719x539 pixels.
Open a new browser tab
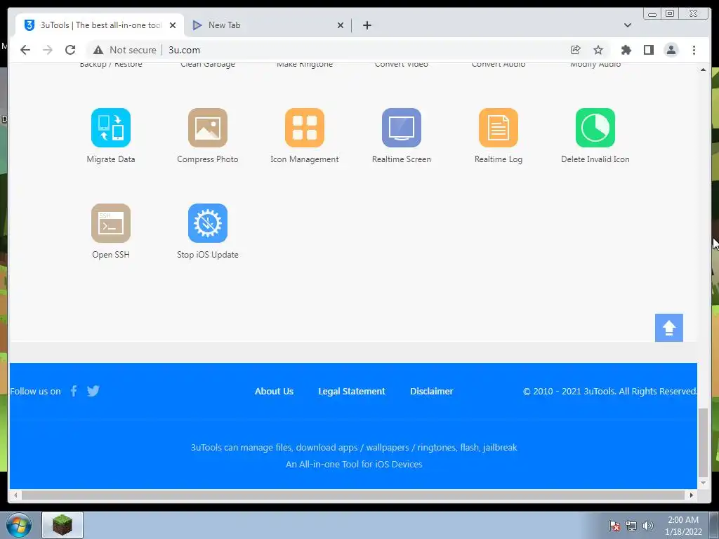pyautogui.click(x=367, y=25)
